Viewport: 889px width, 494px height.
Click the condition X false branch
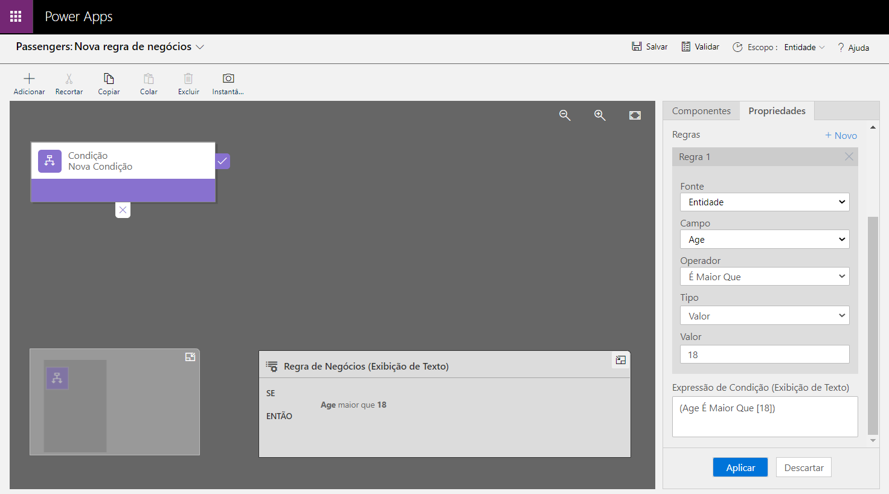pyautogui.click(x=123, y=210)
